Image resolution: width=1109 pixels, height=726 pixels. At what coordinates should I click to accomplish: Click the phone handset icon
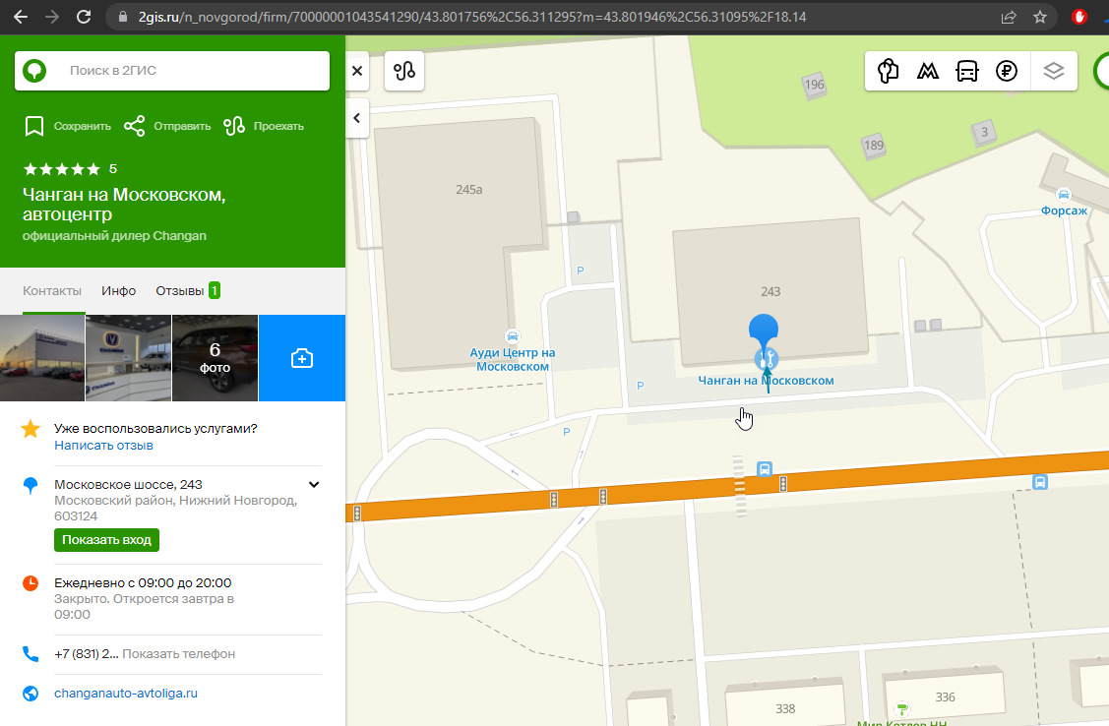[31, 654]
